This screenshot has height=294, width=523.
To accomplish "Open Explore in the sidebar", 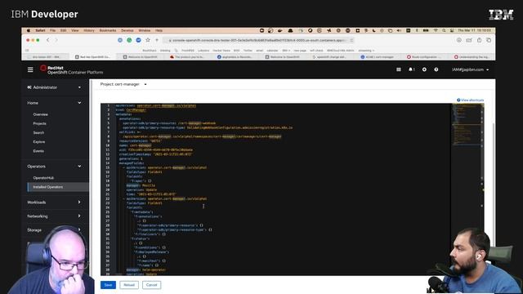I will (x=38, y=142).
